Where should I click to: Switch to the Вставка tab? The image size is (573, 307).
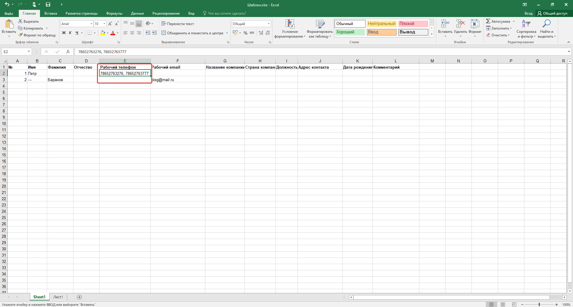click(51, 13)
